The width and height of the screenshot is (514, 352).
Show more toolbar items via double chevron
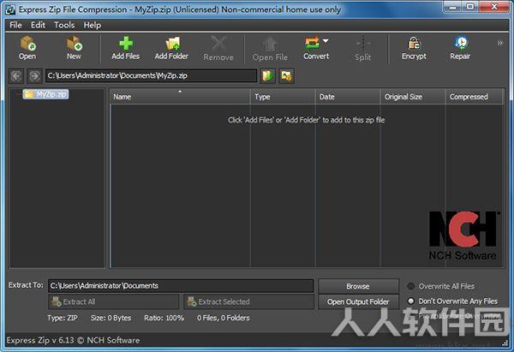[500, 43]
